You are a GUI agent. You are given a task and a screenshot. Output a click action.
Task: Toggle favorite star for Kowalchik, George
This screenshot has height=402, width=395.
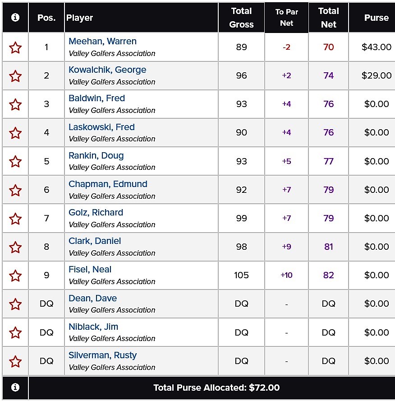point(15,76)
